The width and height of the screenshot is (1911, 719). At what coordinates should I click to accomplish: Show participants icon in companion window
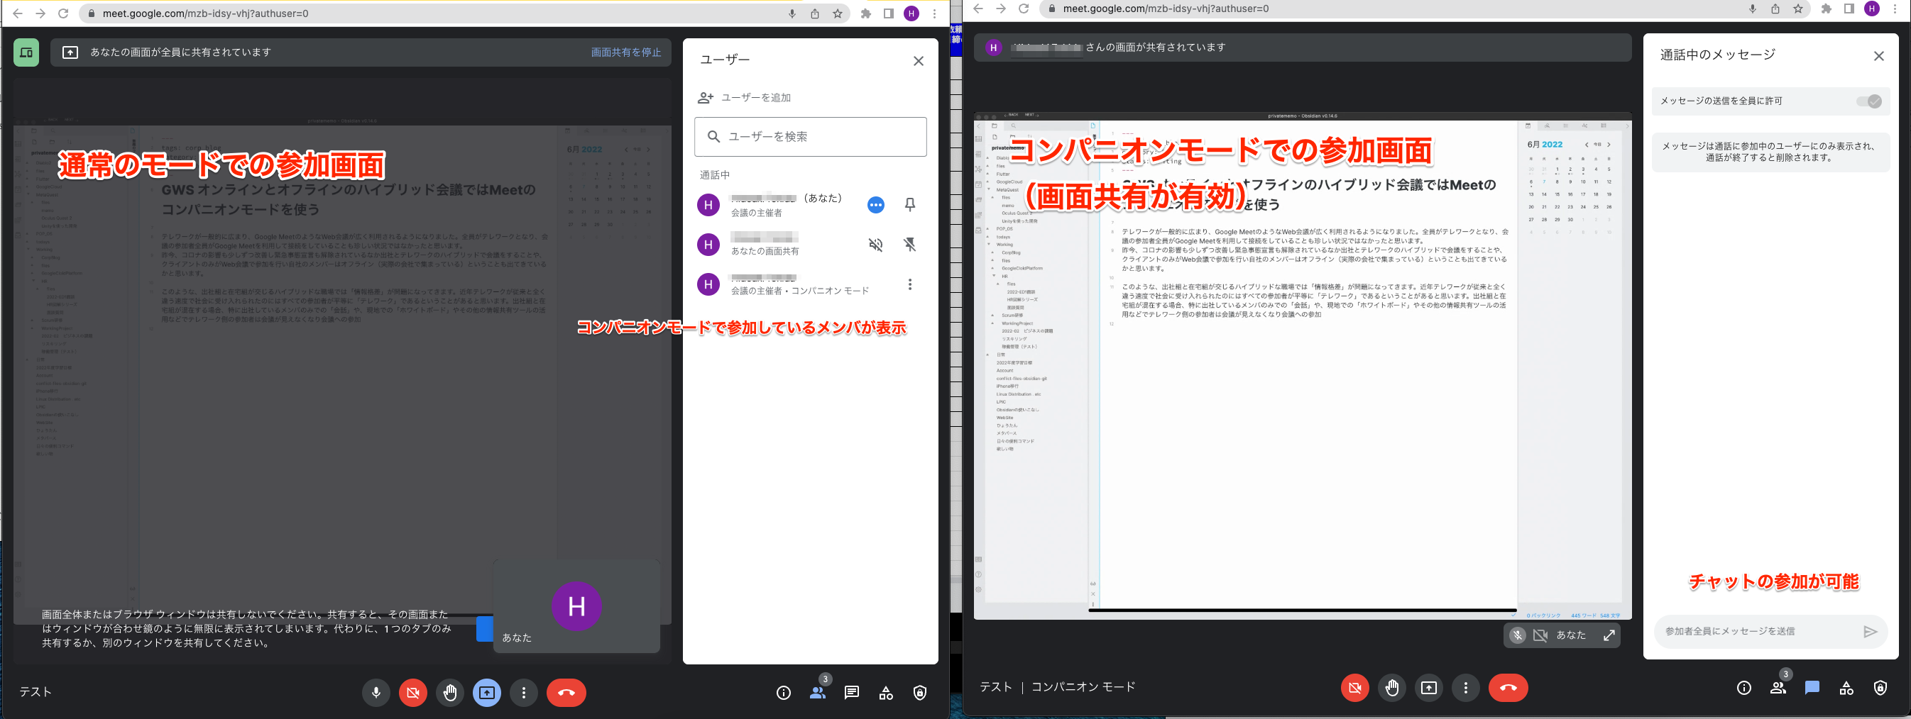(1778, 688)
